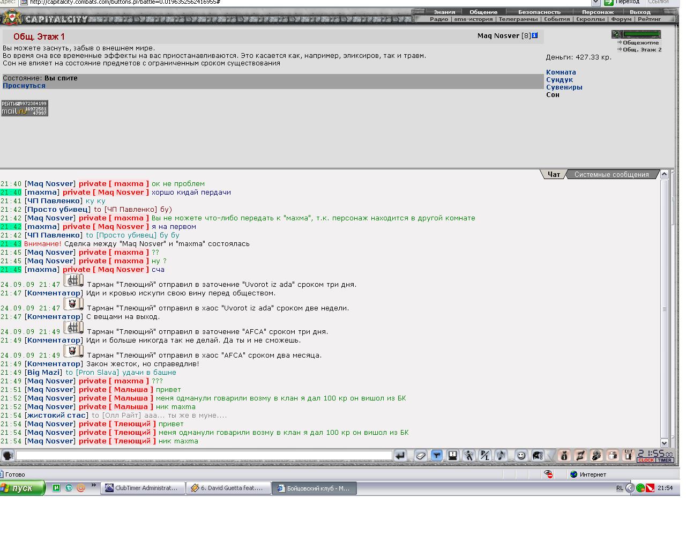Click the green Переход go button

pos(621,2)
